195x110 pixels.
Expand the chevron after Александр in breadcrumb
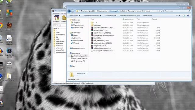click(x=118, y=11)
